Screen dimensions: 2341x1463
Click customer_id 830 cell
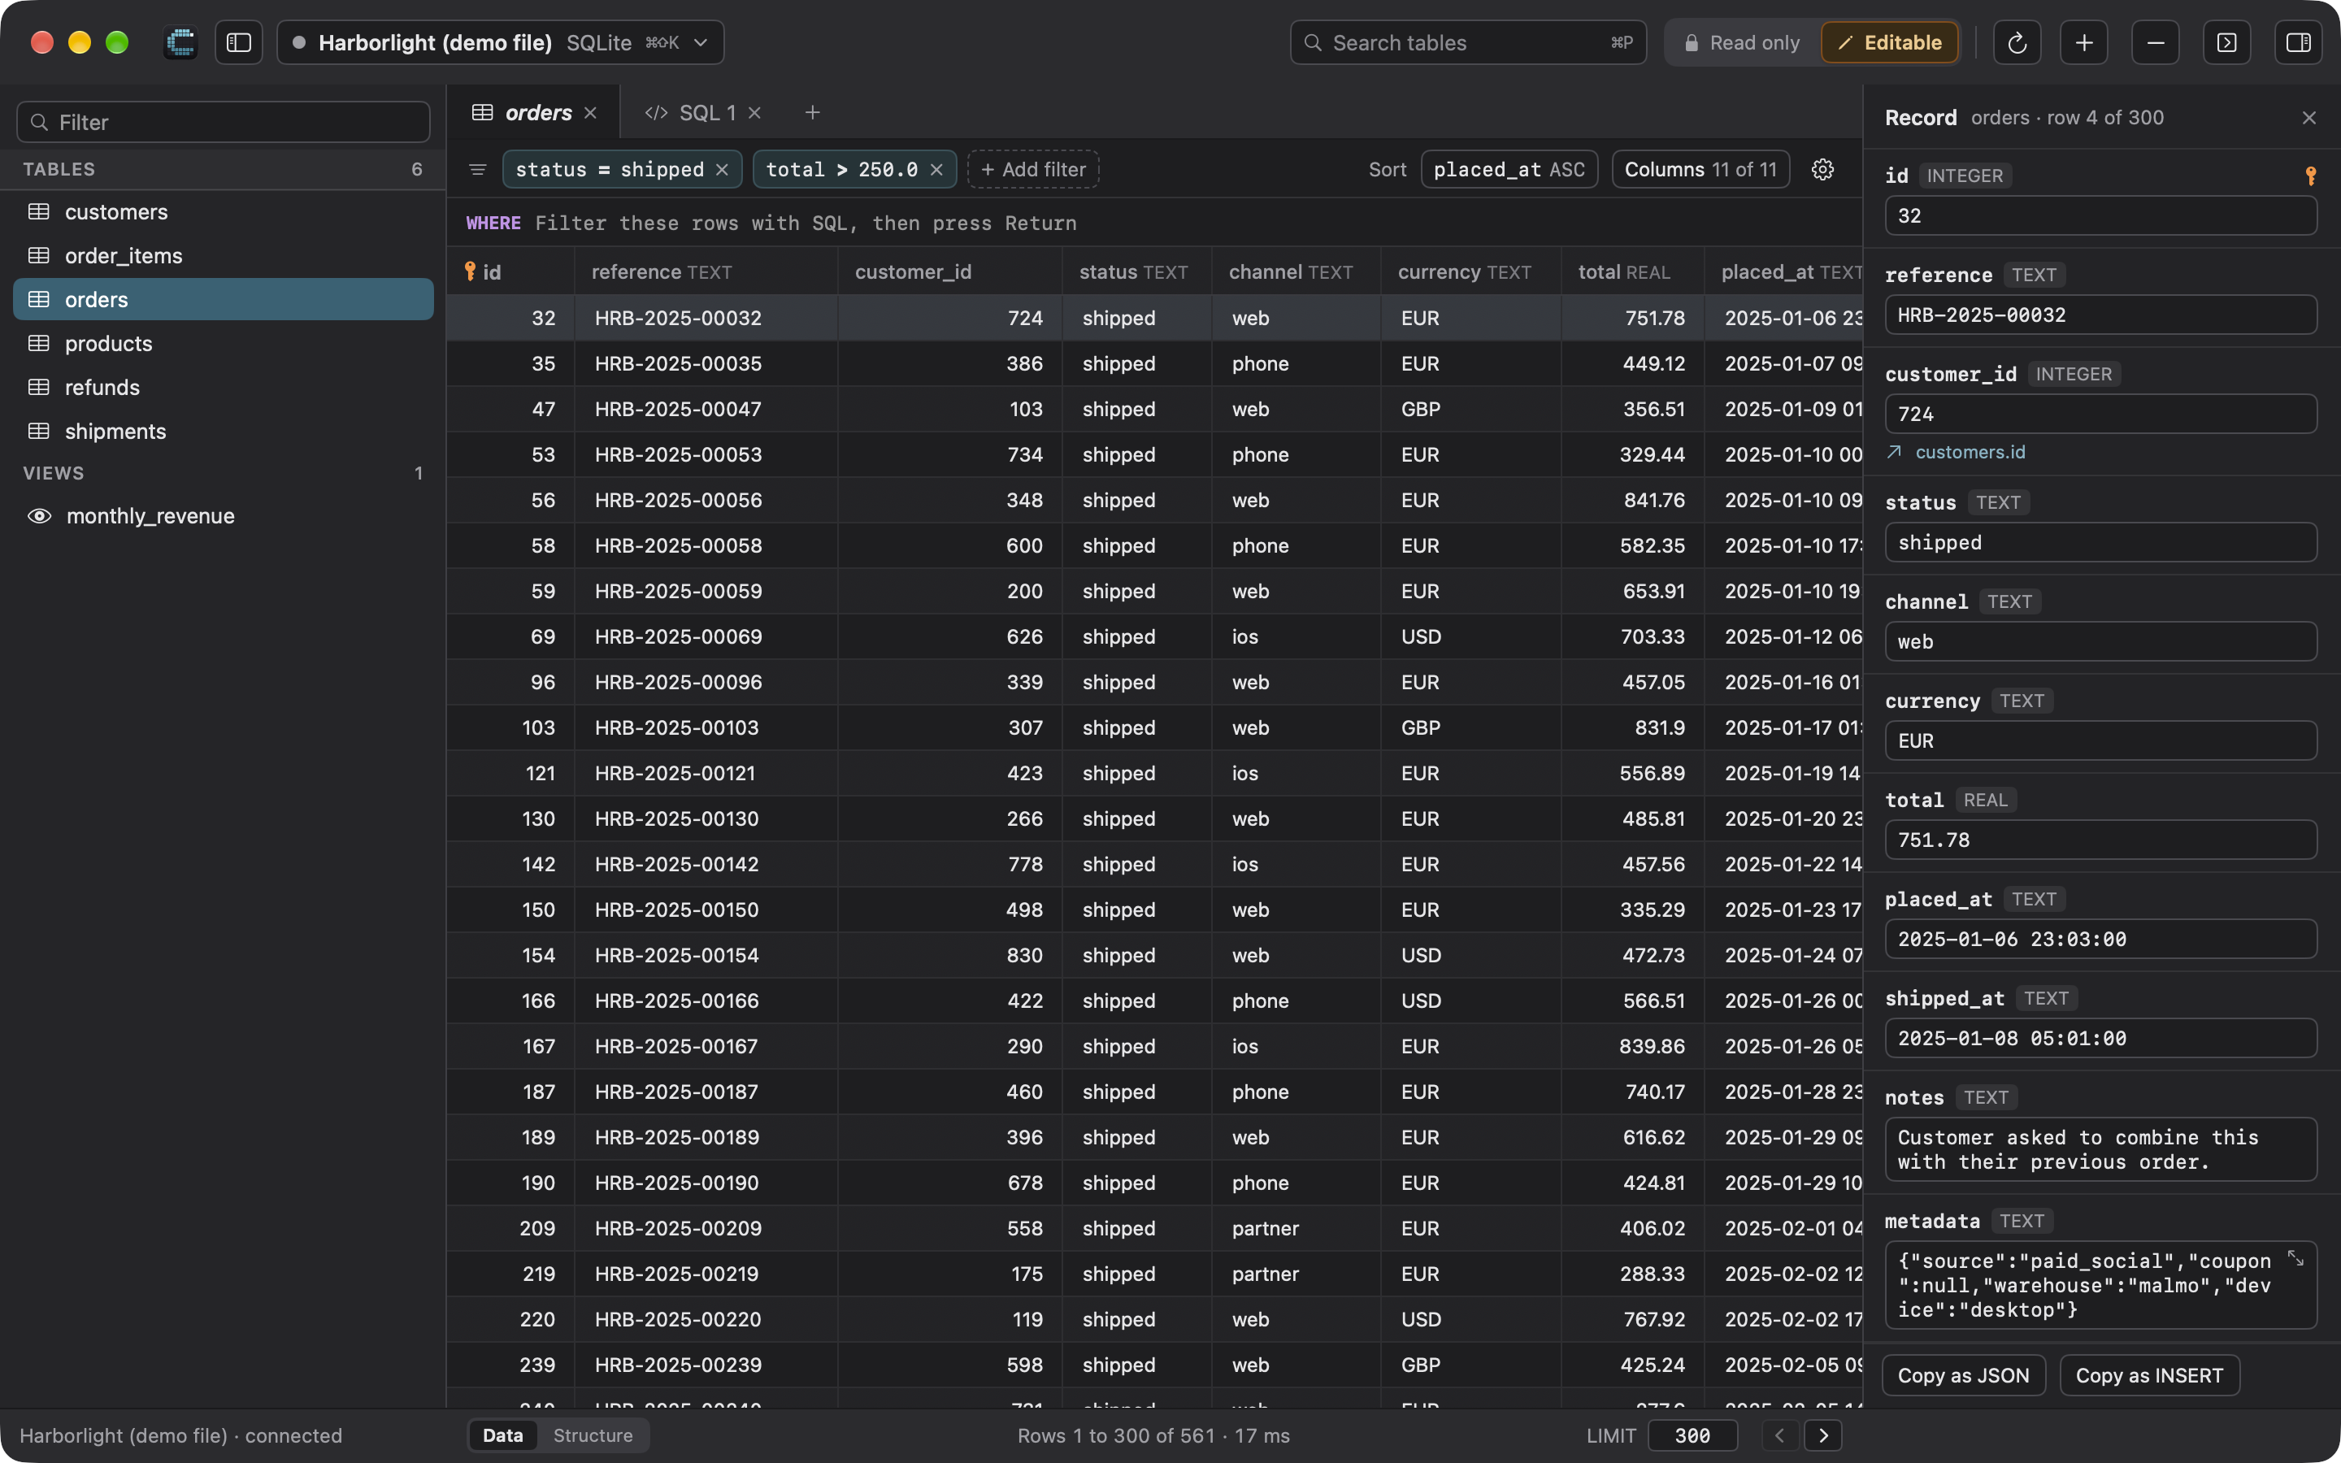click(x=950, y=955)
